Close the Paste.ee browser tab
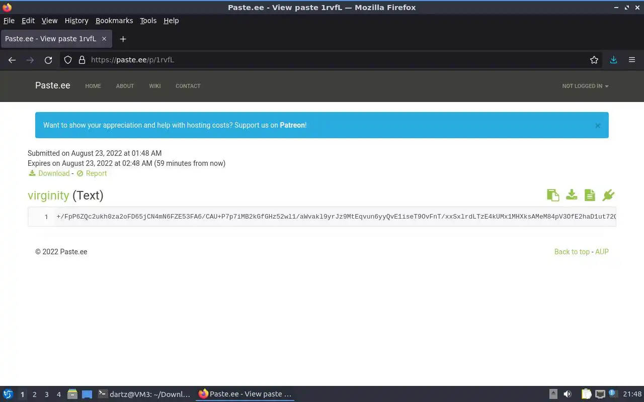644x402 pixels. (104, 39)
